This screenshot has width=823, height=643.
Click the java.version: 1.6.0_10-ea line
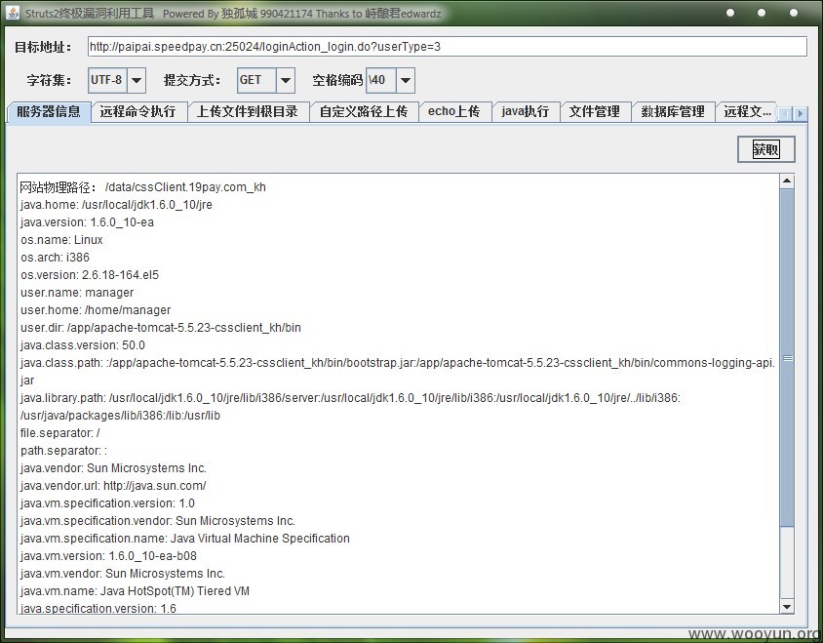click(87, 222)
